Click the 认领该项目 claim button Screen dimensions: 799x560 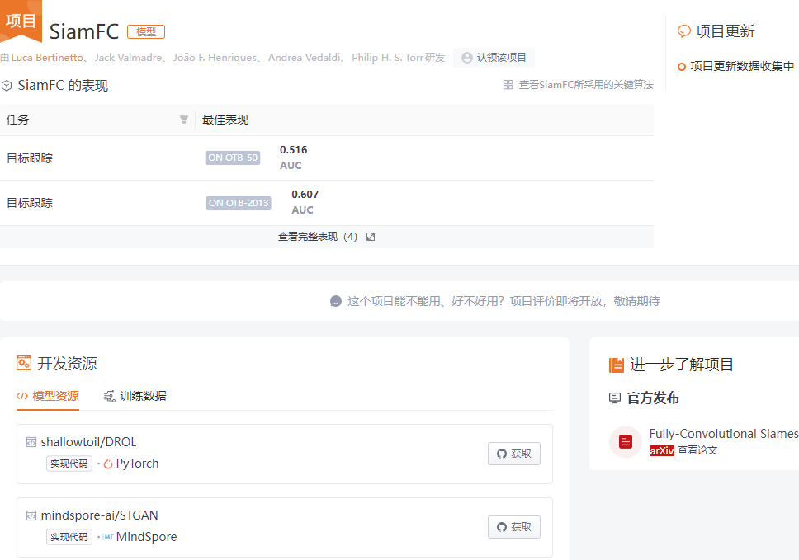(x=494, y=58)
